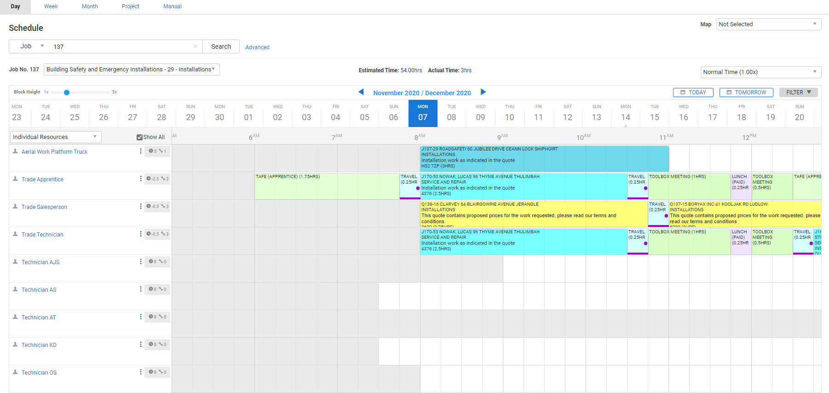Expand the FILTER dropdown
This screenshot has height=393, width=829.
798,92
